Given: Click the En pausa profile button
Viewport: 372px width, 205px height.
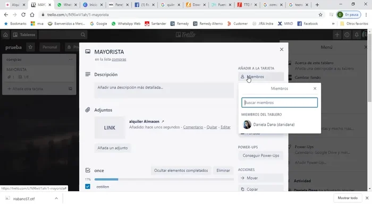Looking at the screenshot, I should pyautogui.click(x=349, y=15).
